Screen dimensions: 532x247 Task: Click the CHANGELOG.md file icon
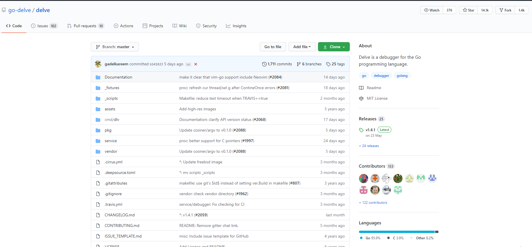[x=98, y=215]
